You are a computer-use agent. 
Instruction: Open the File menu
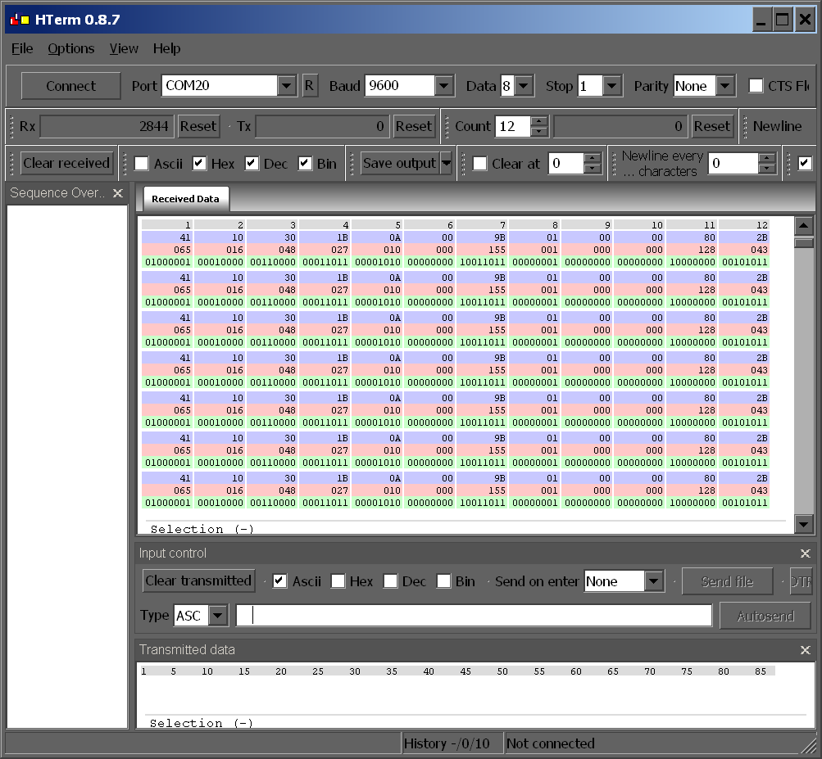coord(22,48)
